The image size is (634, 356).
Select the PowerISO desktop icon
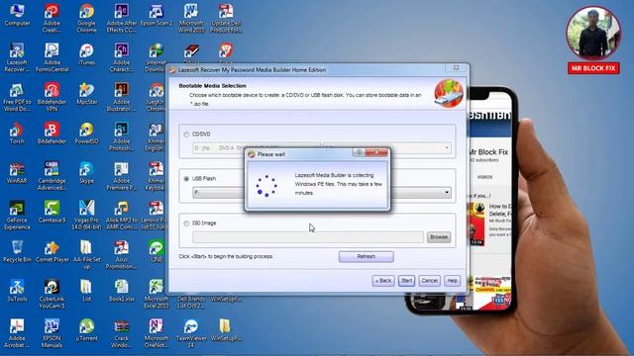(x=86, y=133)
